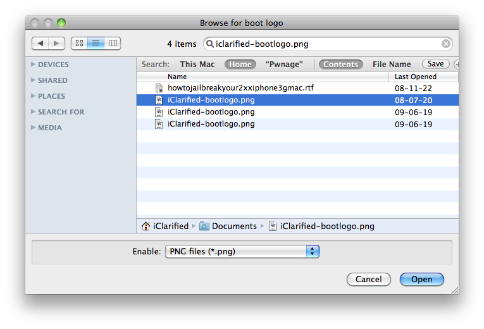Click the magnifying glass search icon
Screen dimensions: 484x329
[210, 44]
